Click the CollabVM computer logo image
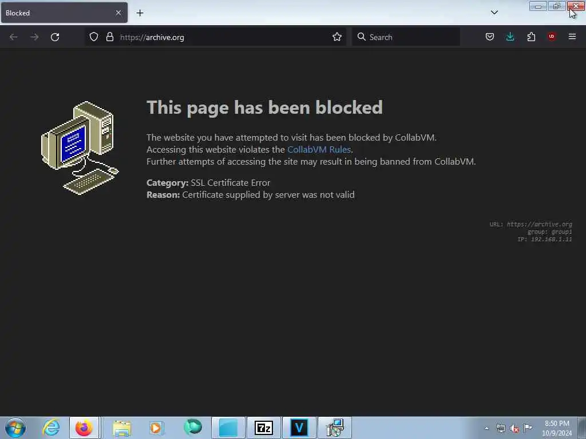 80,148
